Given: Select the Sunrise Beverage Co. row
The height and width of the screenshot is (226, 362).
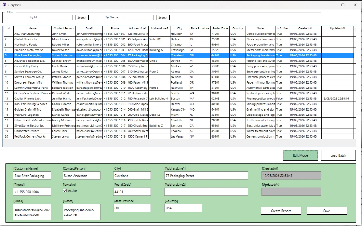Looking at the screenshot, I should 179,72.
